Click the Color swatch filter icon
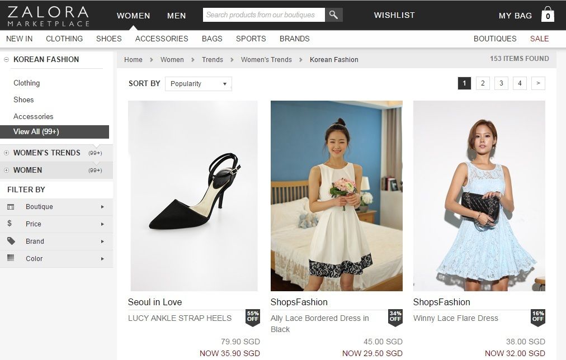Screen dimensions: 566x360 (x=11, y=258)
